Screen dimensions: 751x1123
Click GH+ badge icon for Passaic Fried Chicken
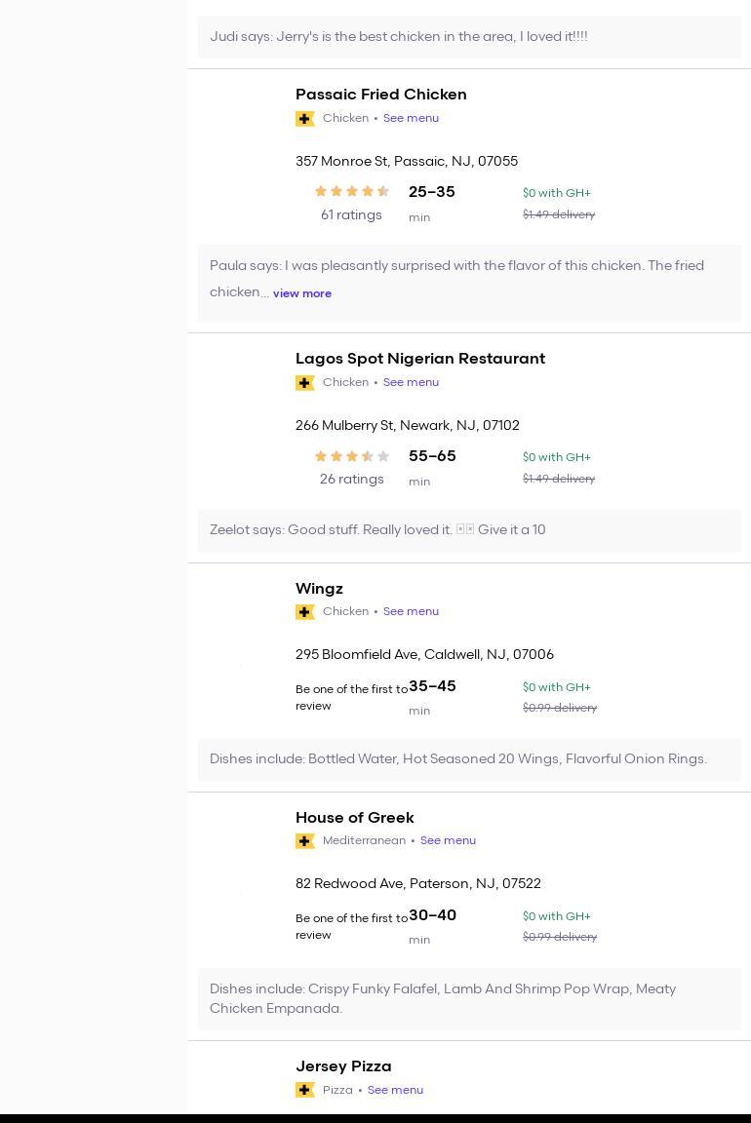(x=304, y=119)
